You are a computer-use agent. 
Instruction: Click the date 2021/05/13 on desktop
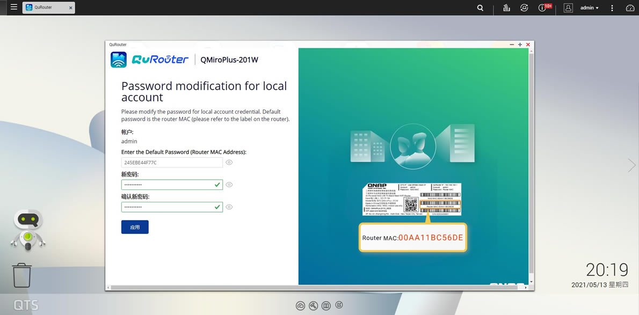coord(600,285)
